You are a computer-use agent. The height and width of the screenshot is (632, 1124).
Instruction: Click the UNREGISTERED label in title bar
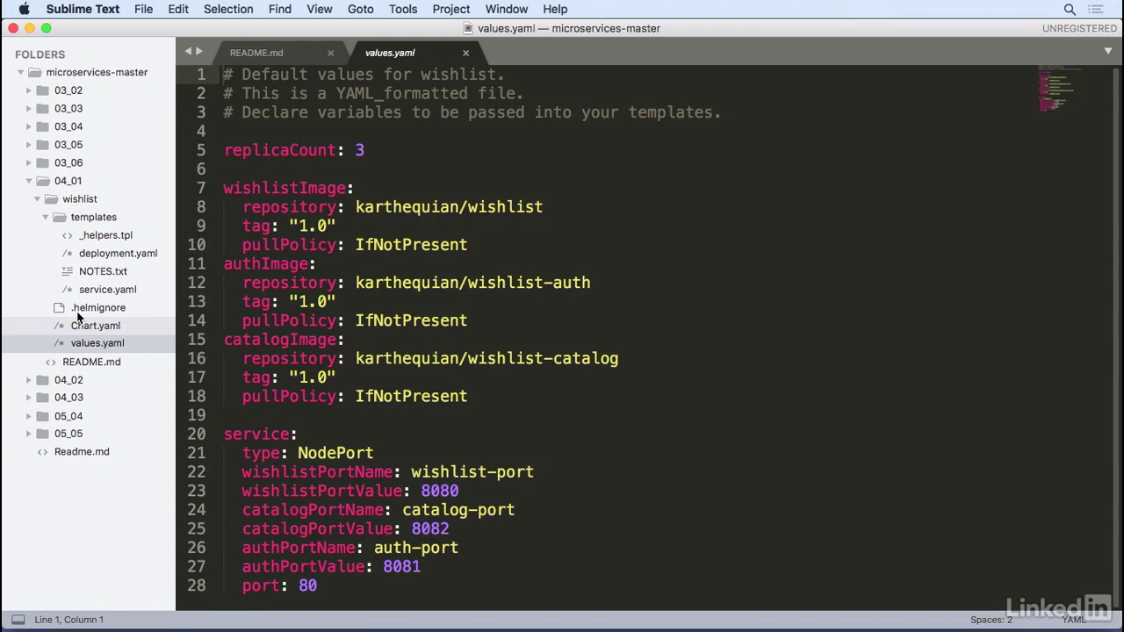(x=1079, y=28)
